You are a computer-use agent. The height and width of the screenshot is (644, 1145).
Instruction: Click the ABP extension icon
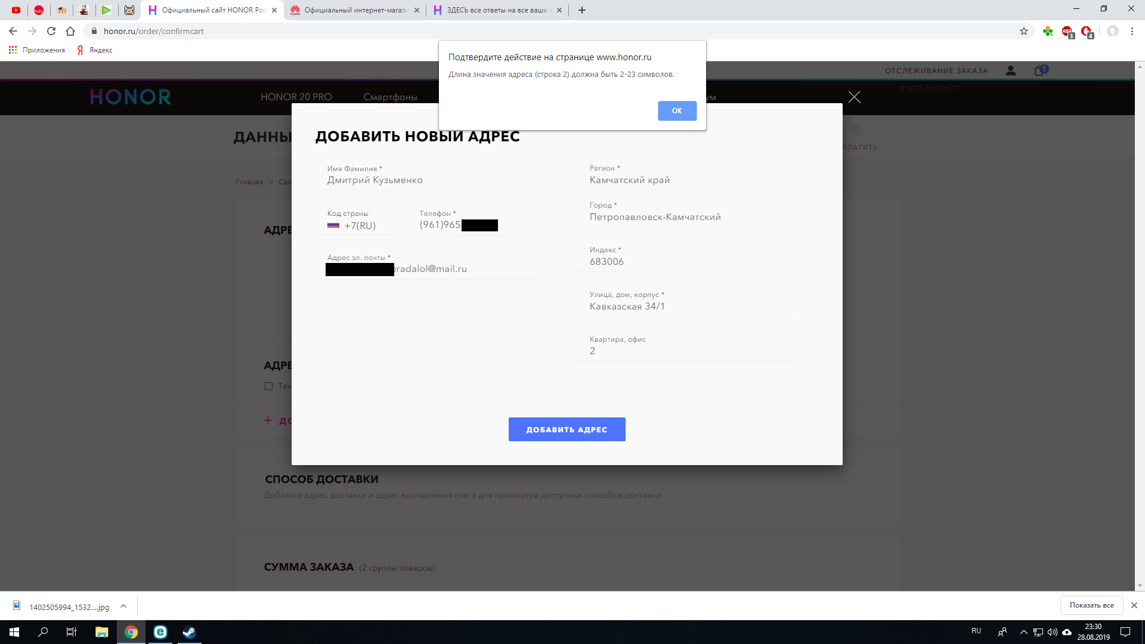pyautogui.click(x=1067, y=32)
